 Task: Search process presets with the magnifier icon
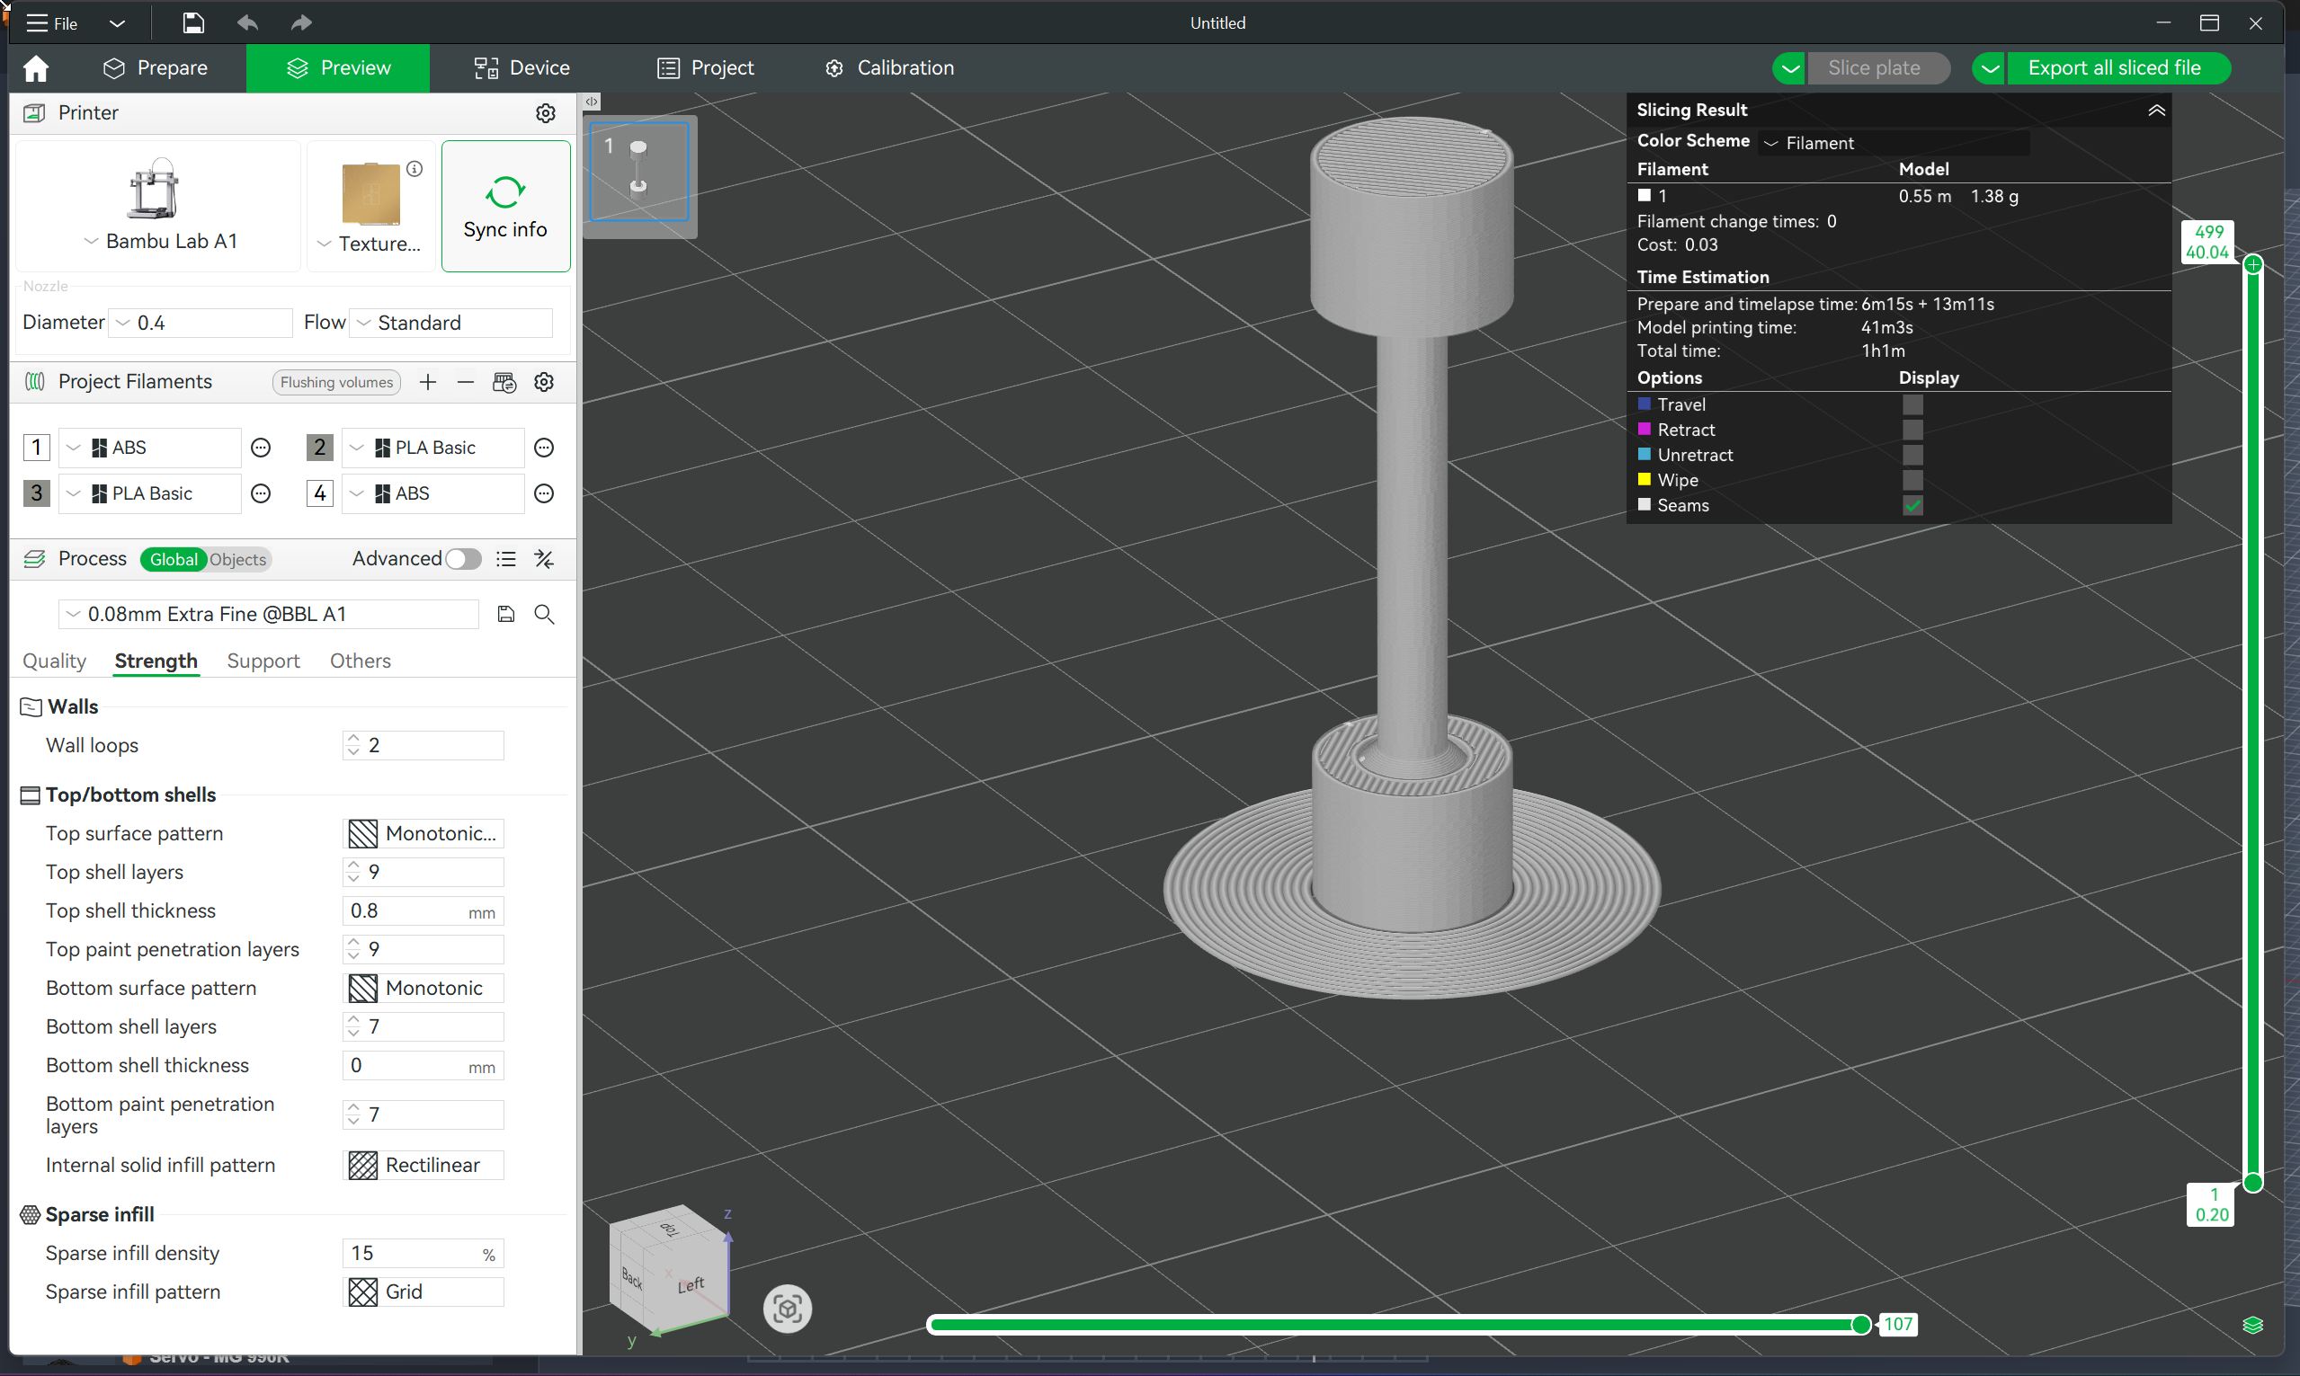coord(545,614)
